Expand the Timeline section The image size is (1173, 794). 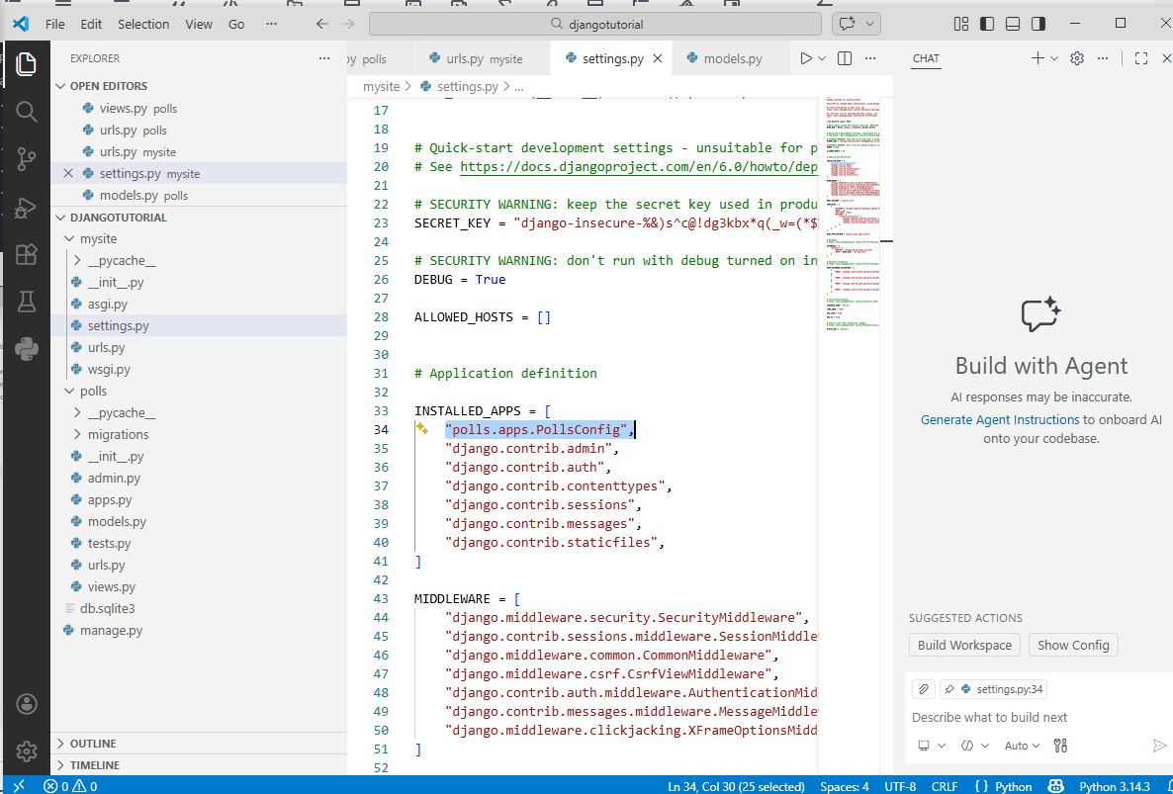61,765
